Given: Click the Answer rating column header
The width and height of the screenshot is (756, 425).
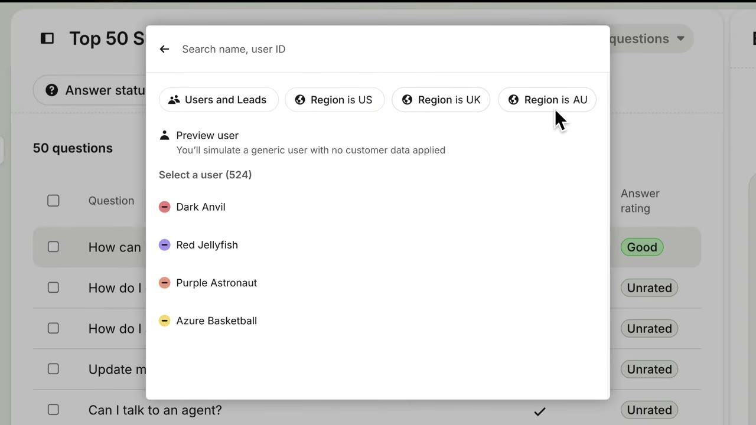Looking at the screenshot, I should [x=640, y=201].
